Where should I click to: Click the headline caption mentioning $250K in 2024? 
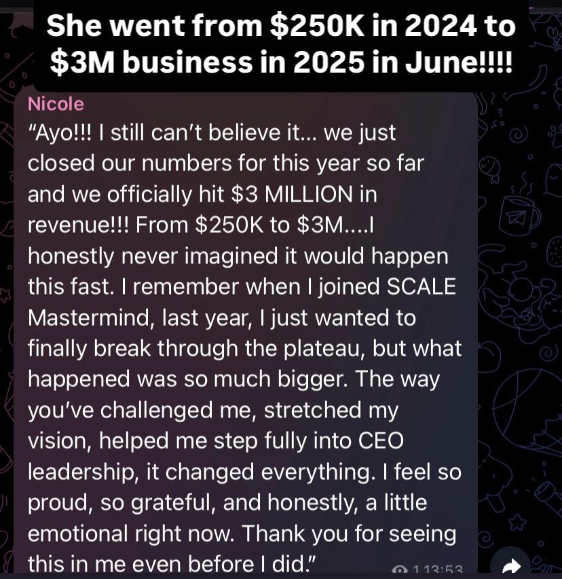pyautogui.click(x=281, y=27)
